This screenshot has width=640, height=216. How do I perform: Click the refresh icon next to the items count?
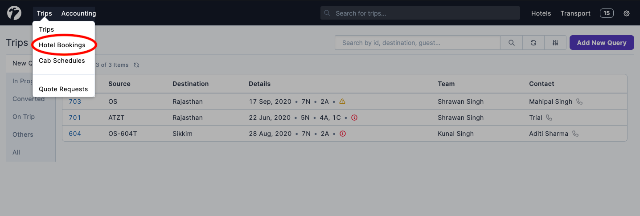136,65
